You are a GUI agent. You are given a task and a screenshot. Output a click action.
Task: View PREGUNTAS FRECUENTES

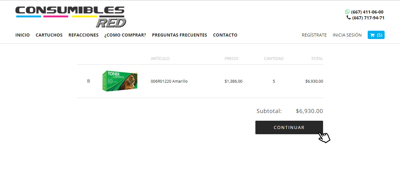[179, 35]
